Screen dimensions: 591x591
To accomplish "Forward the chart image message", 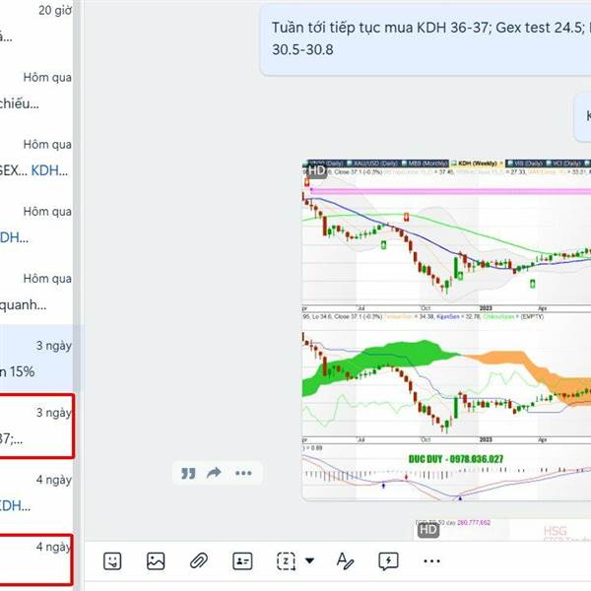I will [214, 473].
